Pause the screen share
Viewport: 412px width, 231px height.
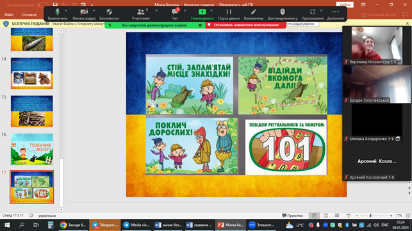(x=229, y=14)
